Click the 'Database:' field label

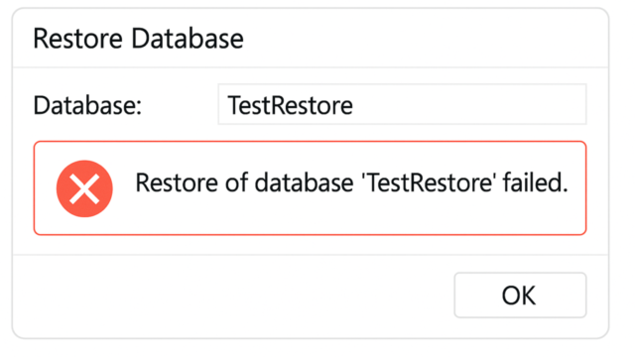87,106
